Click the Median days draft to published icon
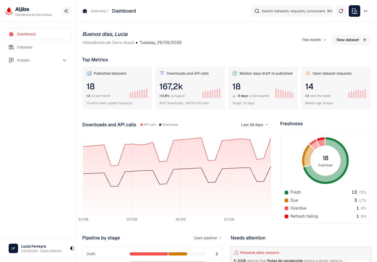 pyautogui.click(x=235, y=73)
